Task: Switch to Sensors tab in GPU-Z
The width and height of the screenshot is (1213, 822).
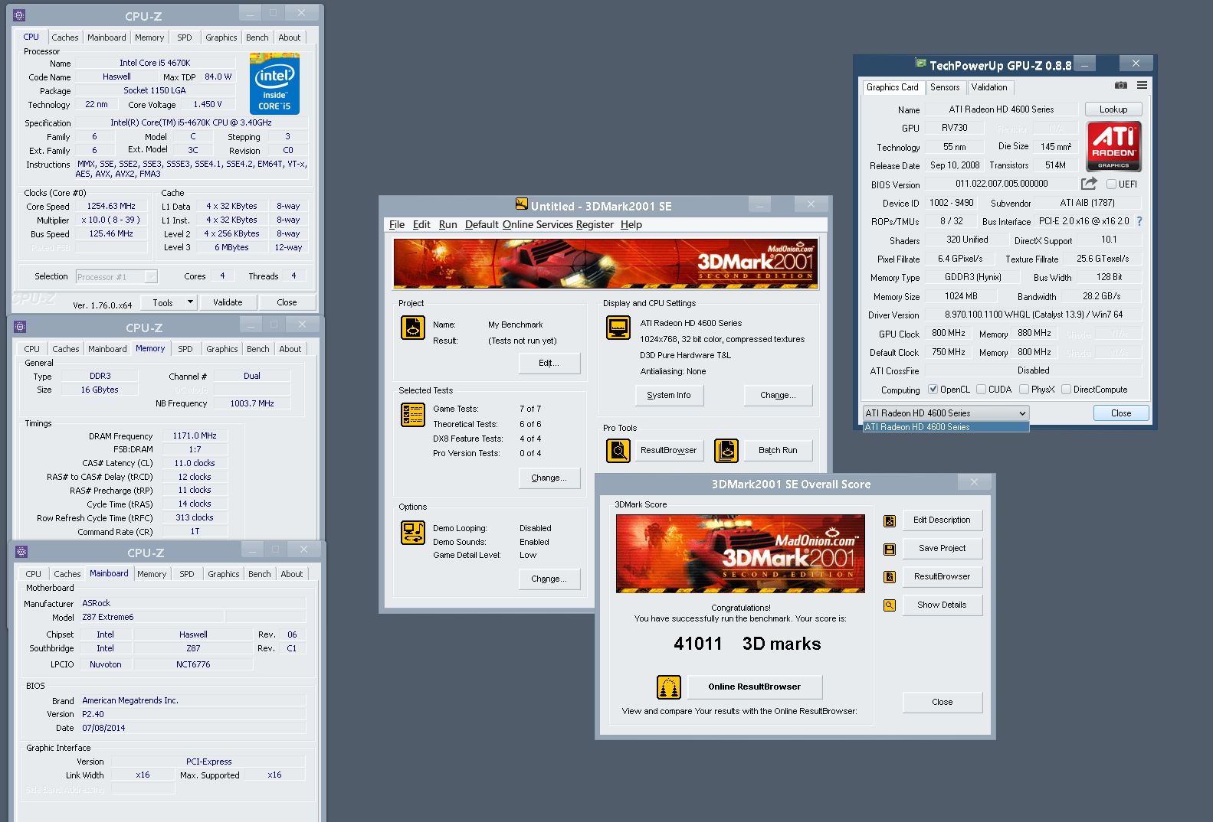Action: (945, 87)
